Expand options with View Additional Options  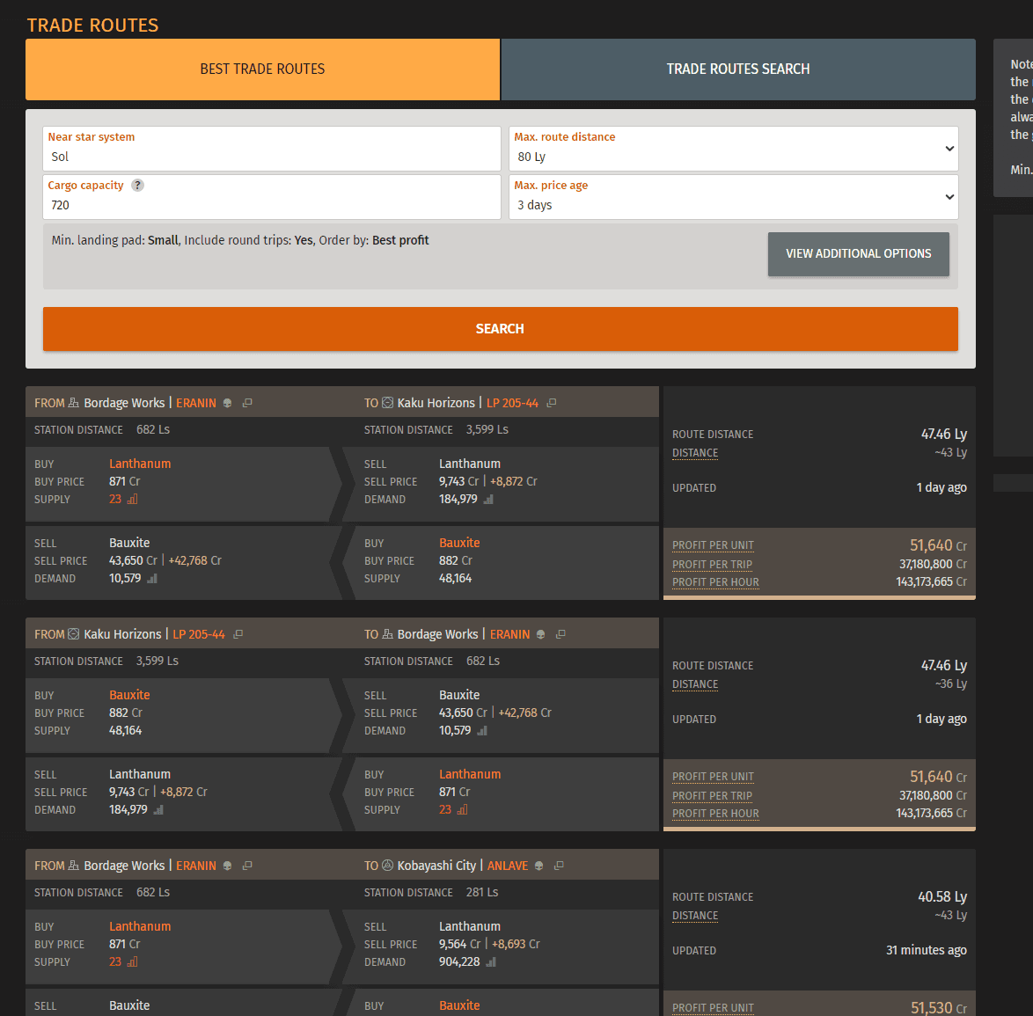coord(858,254)
